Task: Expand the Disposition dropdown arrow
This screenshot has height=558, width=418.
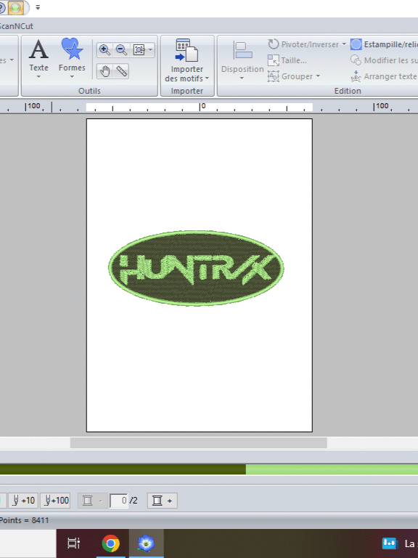Action: 242,78
